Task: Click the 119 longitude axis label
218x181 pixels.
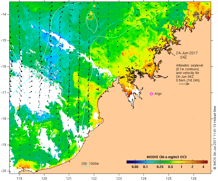Action: [x=19, y=178]
